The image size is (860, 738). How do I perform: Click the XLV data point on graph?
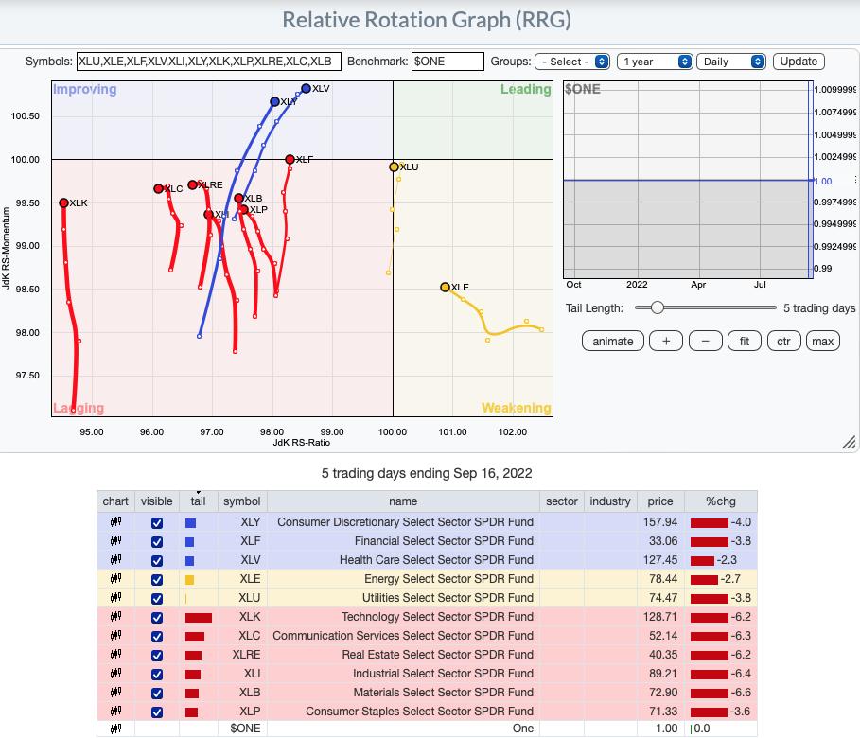[x=306, y=89]
